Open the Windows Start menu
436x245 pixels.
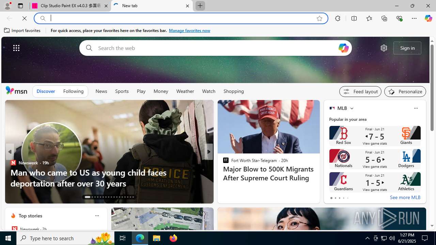click(x=8, y=238)
